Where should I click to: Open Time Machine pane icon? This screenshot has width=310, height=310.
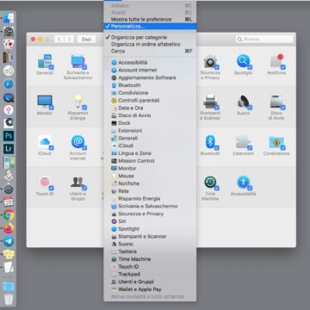[210, 183]
